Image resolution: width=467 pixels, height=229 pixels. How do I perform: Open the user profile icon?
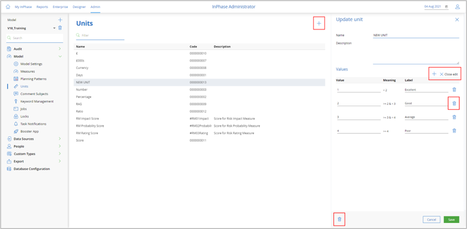tap(457, 6)
